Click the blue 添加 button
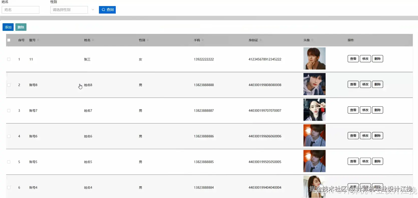The width and height of the screenshot is (418, 198). pos(8,27)
